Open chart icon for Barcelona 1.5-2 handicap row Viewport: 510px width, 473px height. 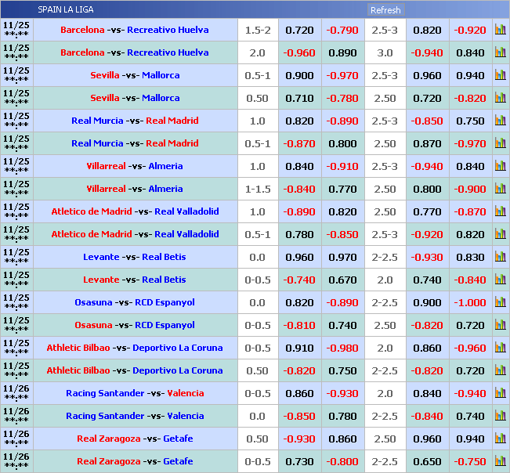(x=500, y=30)
